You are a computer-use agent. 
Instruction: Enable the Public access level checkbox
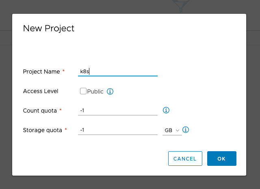point(83,91)
